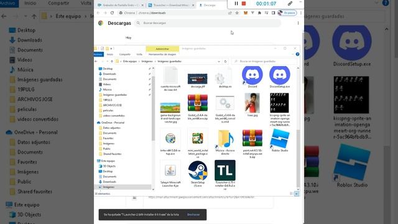
Task: Open ARCHIVOS JOSE in front Explorer tree
Action: [112, 105]
